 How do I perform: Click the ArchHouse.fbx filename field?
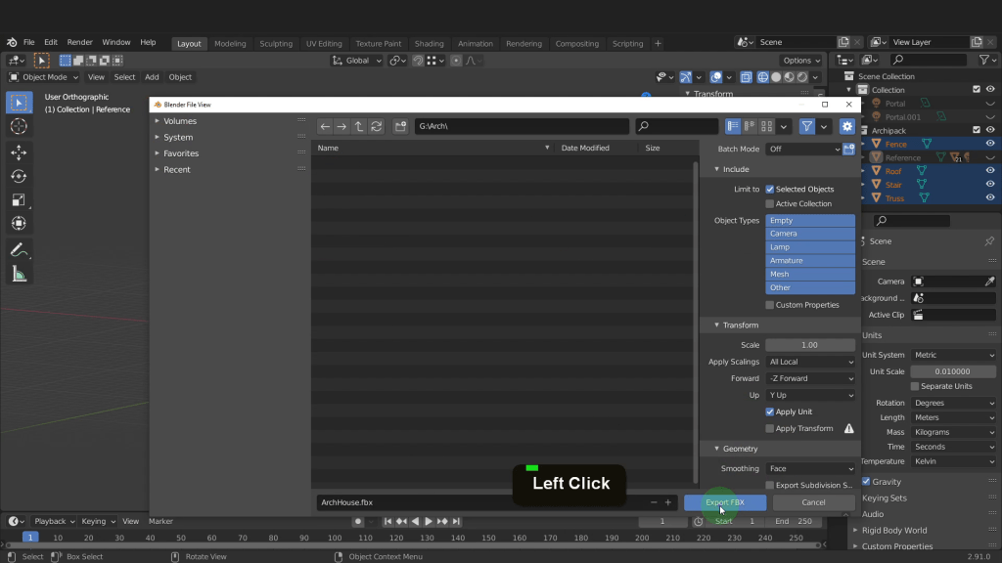pos(479,502)
